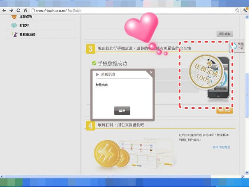Go forward with browser forward arrow
The width and height of the screenshot is (249, 187).
11,11
